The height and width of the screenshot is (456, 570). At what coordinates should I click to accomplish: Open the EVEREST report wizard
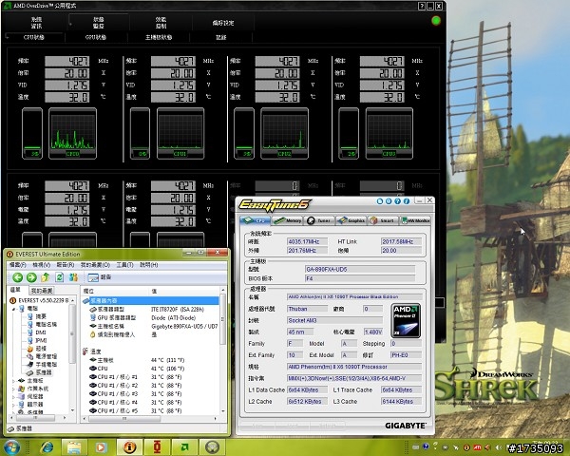pyautogui.click(x=100, y=277)
